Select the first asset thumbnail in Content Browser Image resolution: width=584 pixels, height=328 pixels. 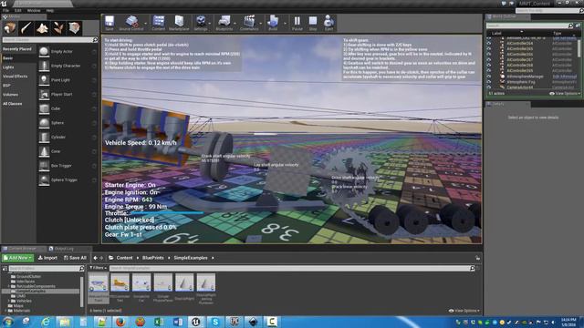(99, 283)
